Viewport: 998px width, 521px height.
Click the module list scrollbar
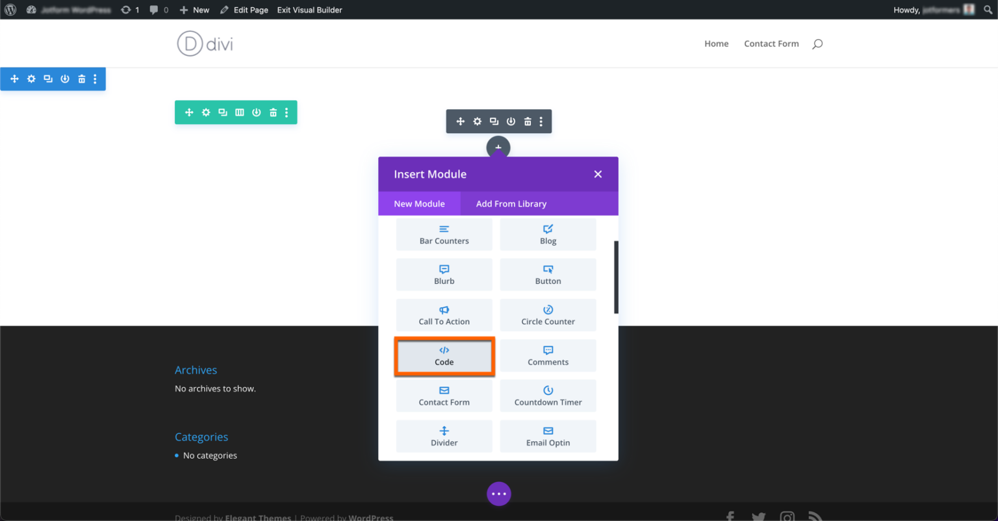[615, 276]
